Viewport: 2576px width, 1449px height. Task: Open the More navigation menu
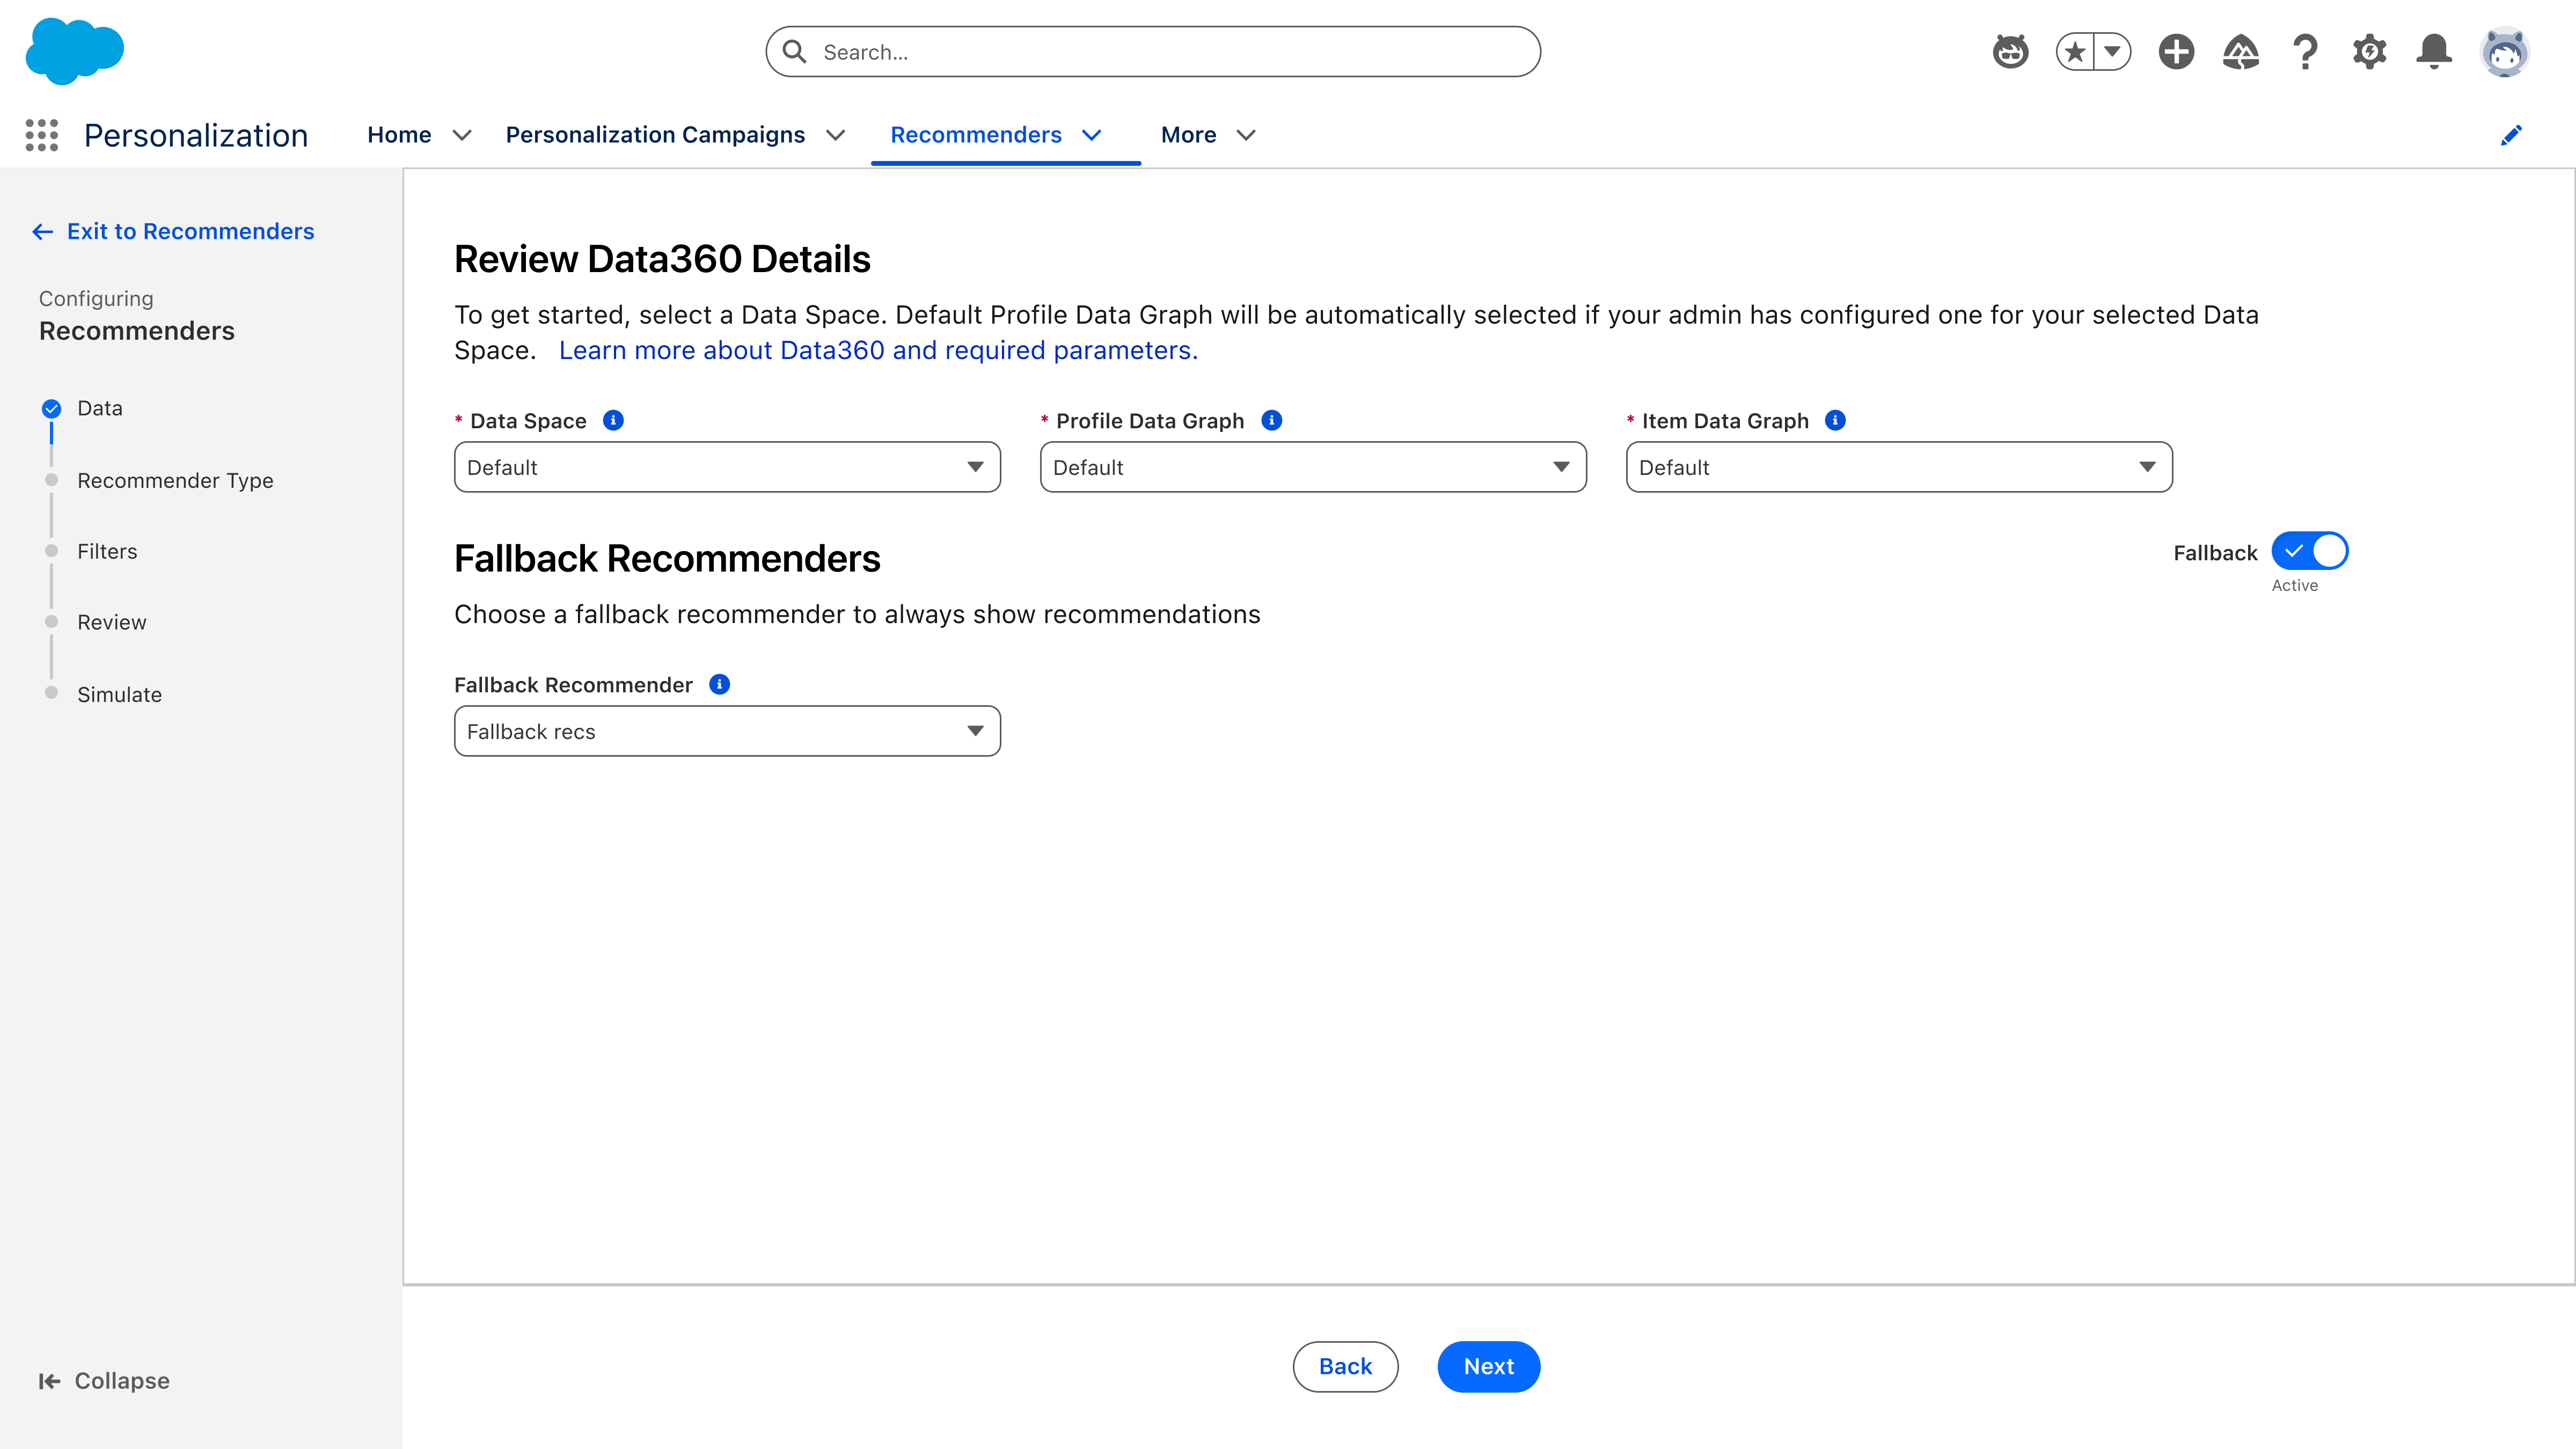pyautogui.click(x=1189, y=135)
